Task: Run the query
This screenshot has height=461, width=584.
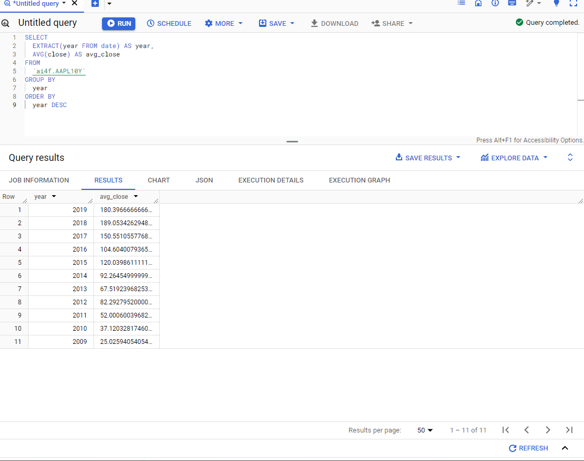Action: (119, 23)
